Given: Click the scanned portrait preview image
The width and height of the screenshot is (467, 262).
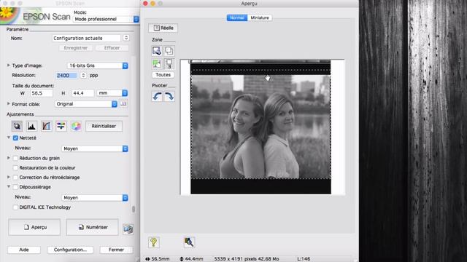Looking at the screenshot, I should [x=260, y=127].
